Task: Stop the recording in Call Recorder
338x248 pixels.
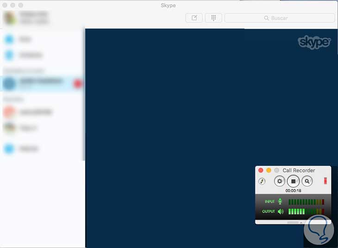Action: pyautogui.click(x=293, y=181)
